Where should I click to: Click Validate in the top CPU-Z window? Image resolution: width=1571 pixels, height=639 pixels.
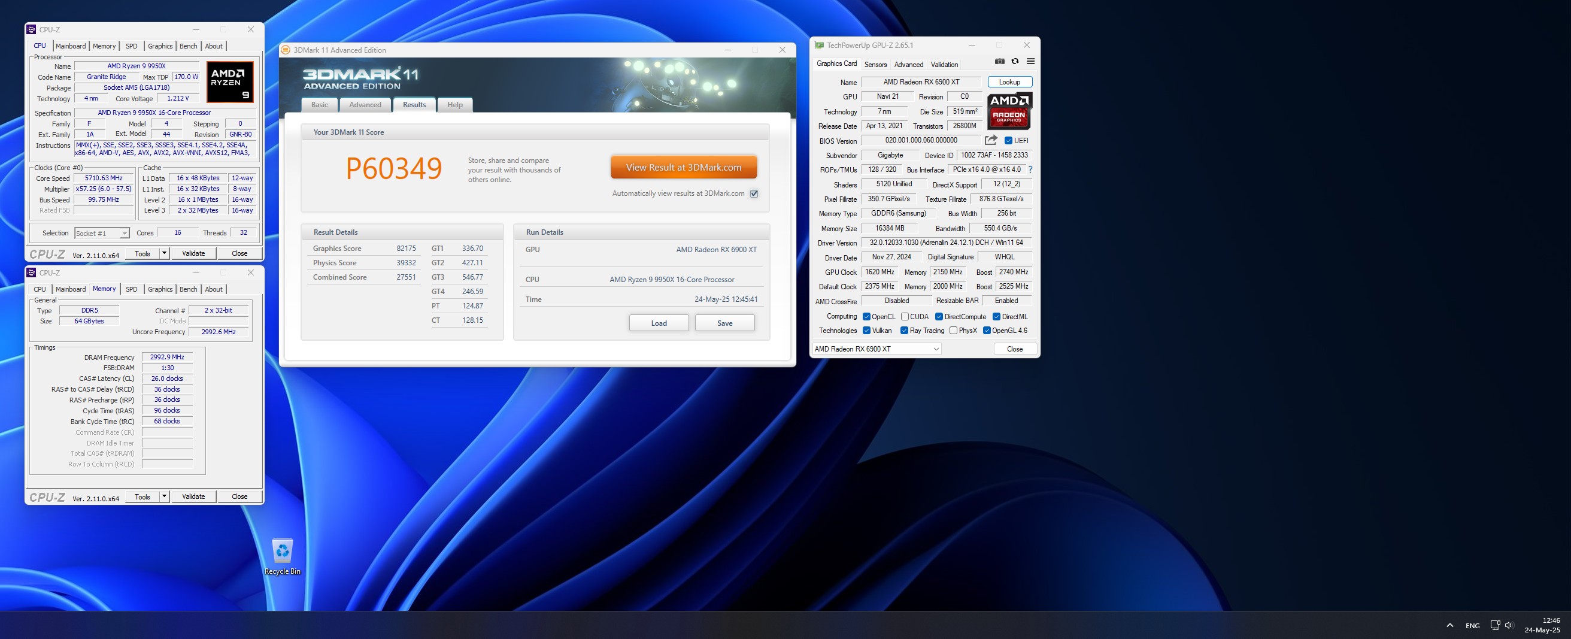point(193,253)
